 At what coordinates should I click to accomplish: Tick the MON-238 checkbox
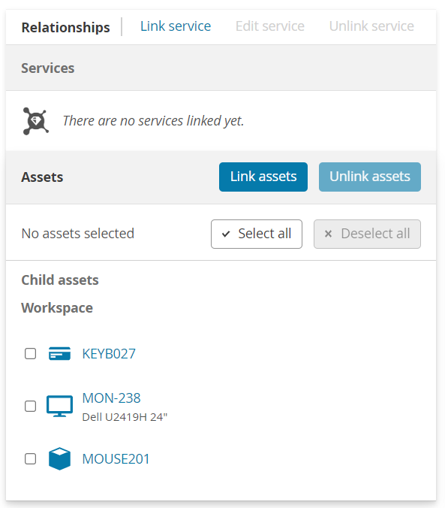click(x=31, y=406)
